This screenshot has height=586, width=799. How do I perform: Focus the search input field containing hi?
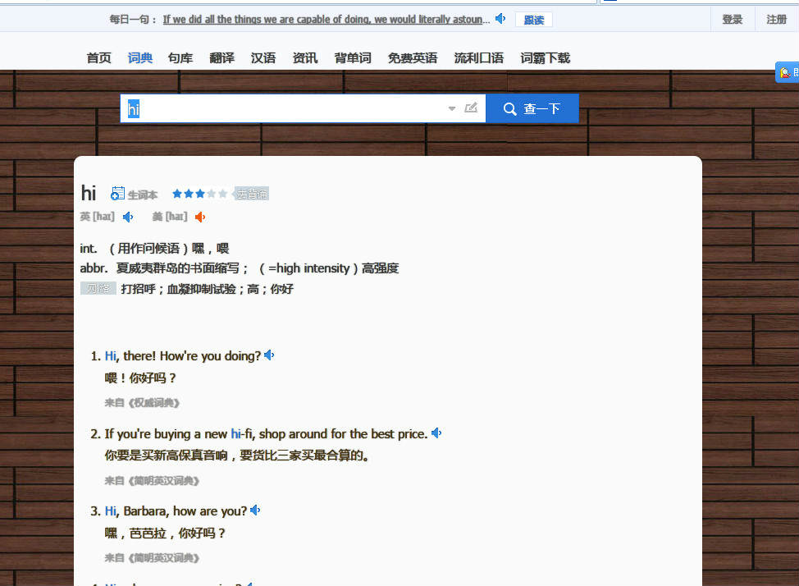[285, 108]
